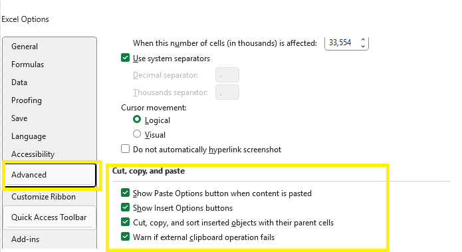Open Quick Access Toolbar settings
The height and width of the screenshot is (252, 462).
[x=49, y=217]
